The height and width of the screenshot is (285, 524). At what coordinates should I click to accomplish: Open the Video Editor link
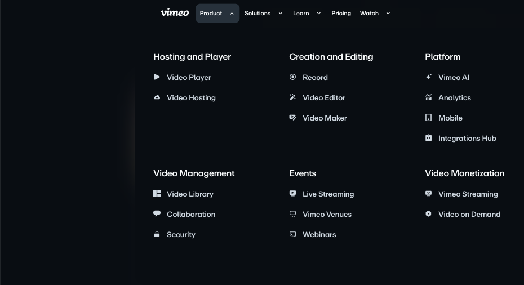(x=324, y=97)
